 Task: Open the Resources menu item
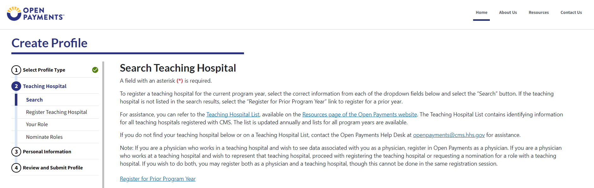point(538,13)
